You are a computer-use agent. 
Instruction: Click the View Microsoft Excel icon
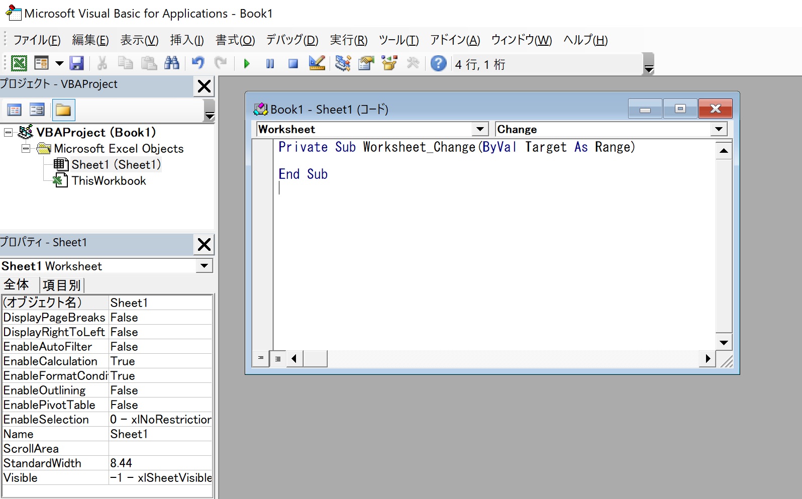(x=19, y=63)
